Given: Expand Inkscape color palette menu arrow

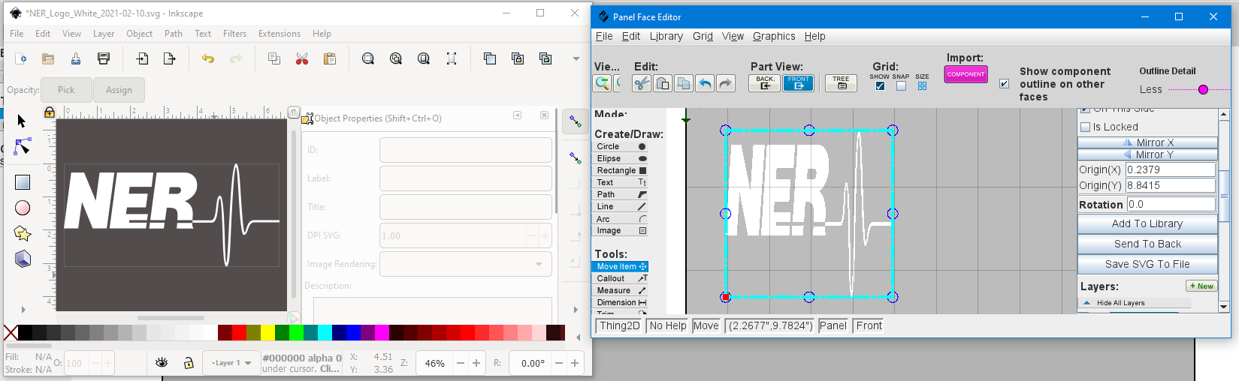Looking at the screenshot, I should (578, 337).
